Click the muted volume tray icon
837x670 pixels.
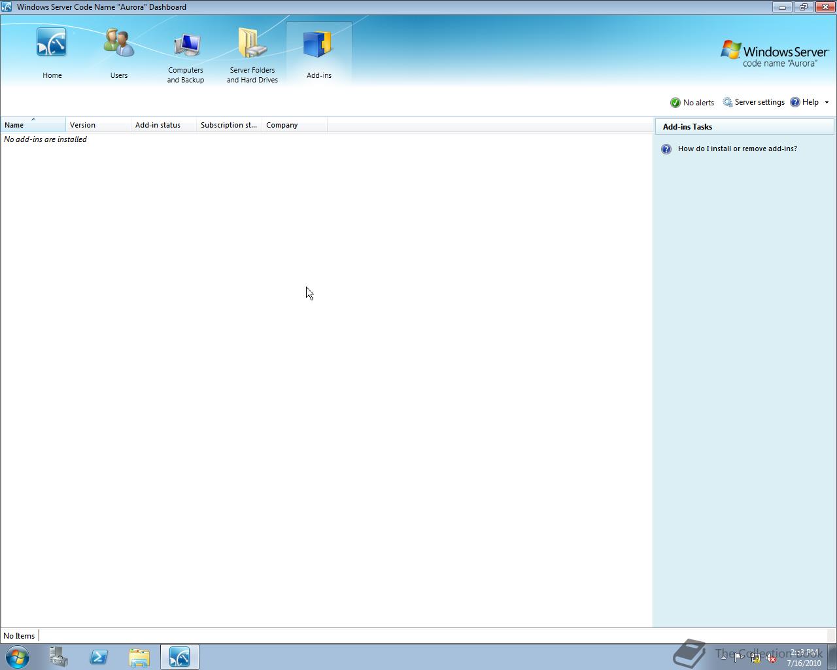(x=771, y=658)
